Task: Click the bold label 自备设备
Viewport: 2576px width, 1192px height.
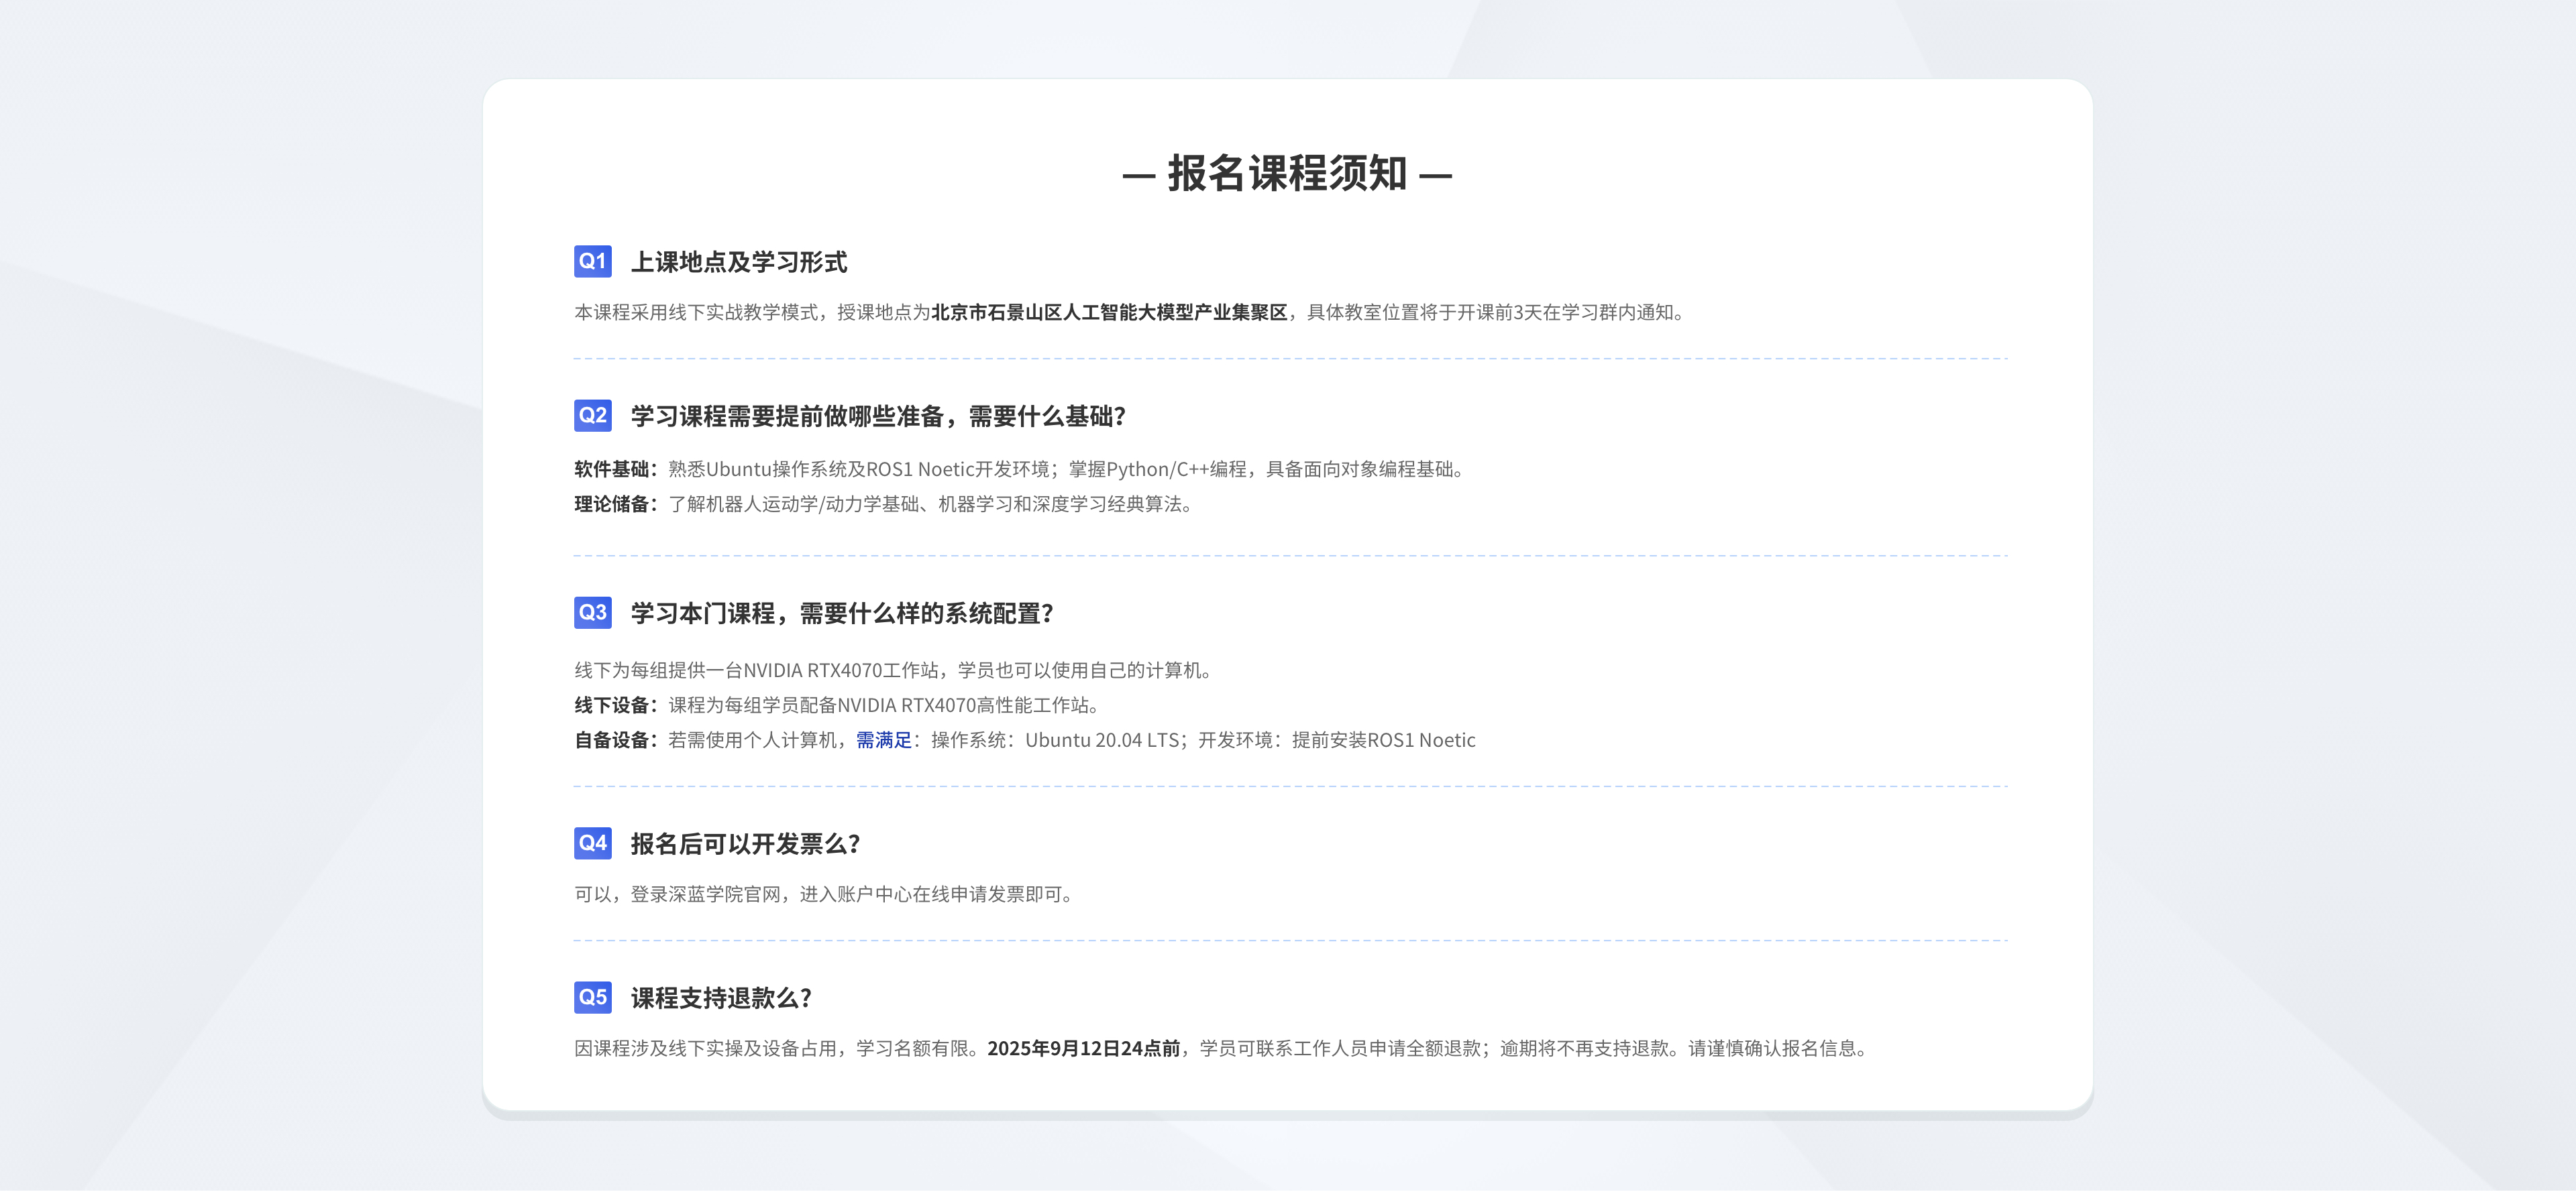Action: click(612, 739)
